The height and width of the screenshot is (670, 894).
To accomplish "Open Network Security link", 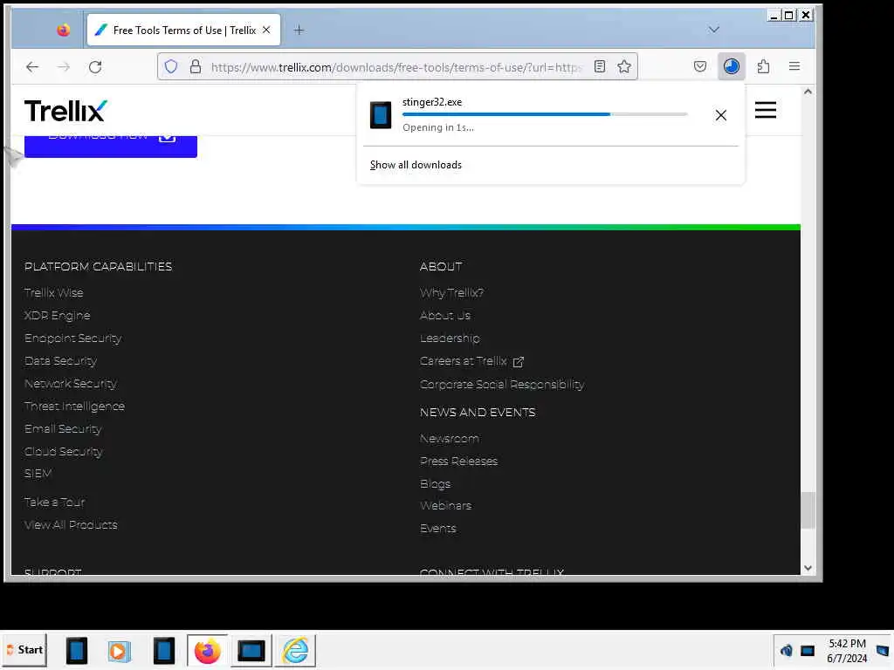I will coord(70,384).
